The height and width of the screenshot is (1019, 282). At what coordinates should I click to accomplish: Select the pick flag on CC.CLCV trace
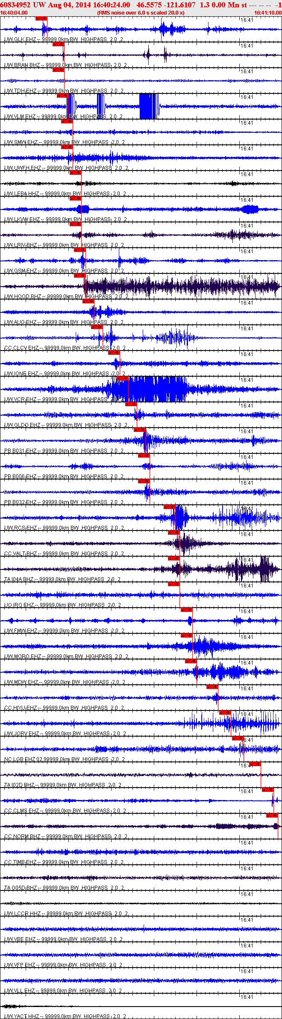[x=97, y=327]
